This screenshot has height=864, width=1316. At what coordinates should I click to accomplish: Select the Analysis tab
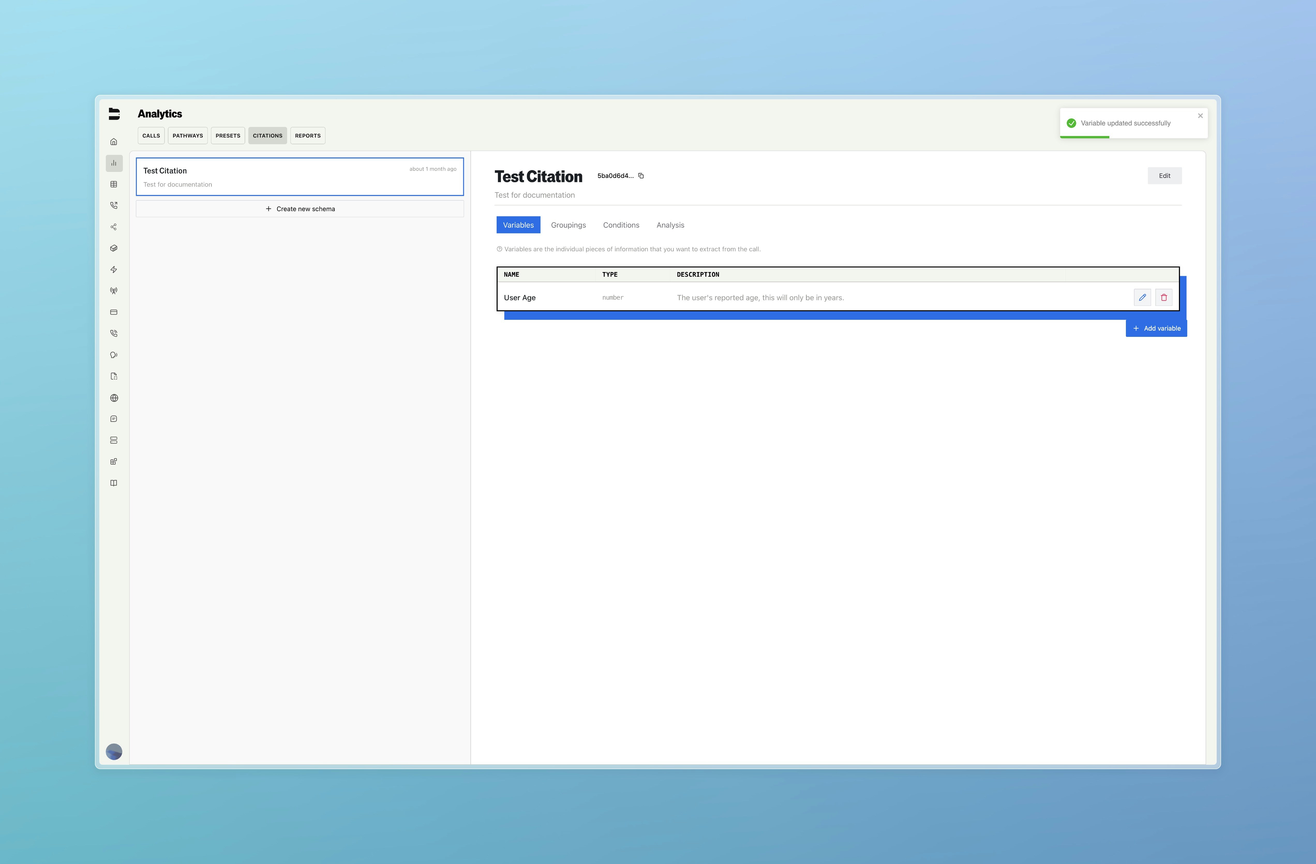click(x=670, y=225)
